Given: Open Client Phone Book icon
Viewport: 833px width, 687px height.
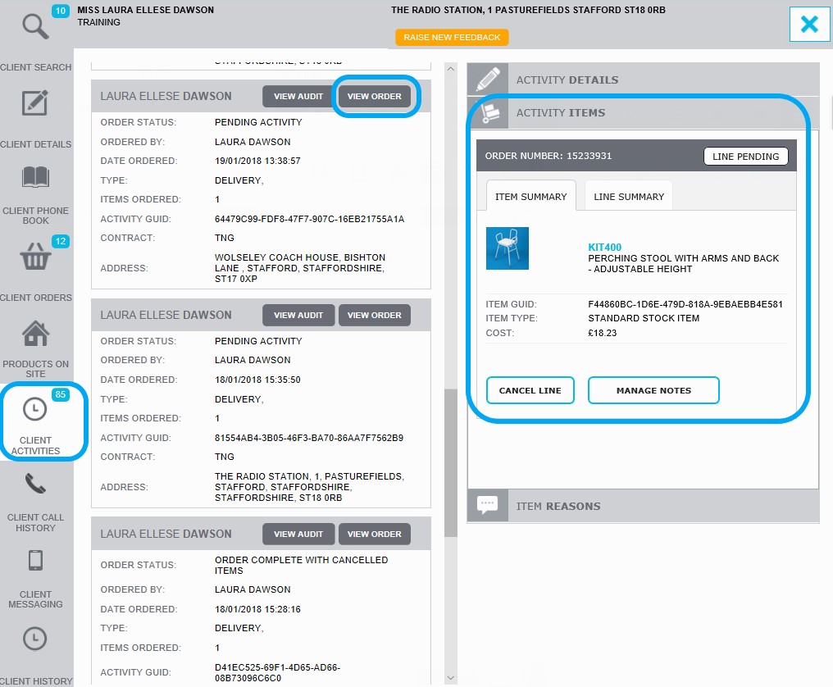Looking at the screenshot, I should coord(35,177).
